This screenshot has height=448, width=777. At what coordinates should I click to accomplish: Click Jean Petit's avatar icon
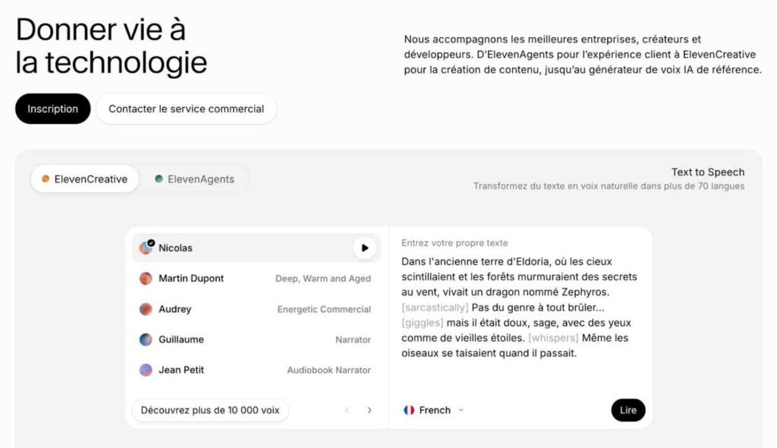click(146, 370)
